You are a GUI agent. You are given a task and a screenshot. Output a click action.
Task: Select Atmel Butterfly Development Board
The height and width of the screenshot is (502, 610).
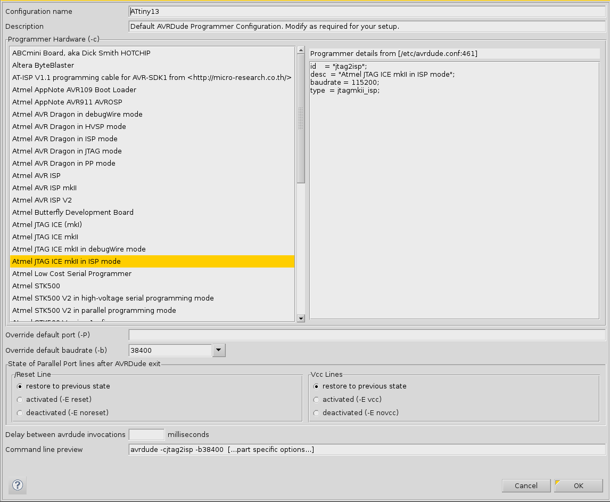(152, 212)
